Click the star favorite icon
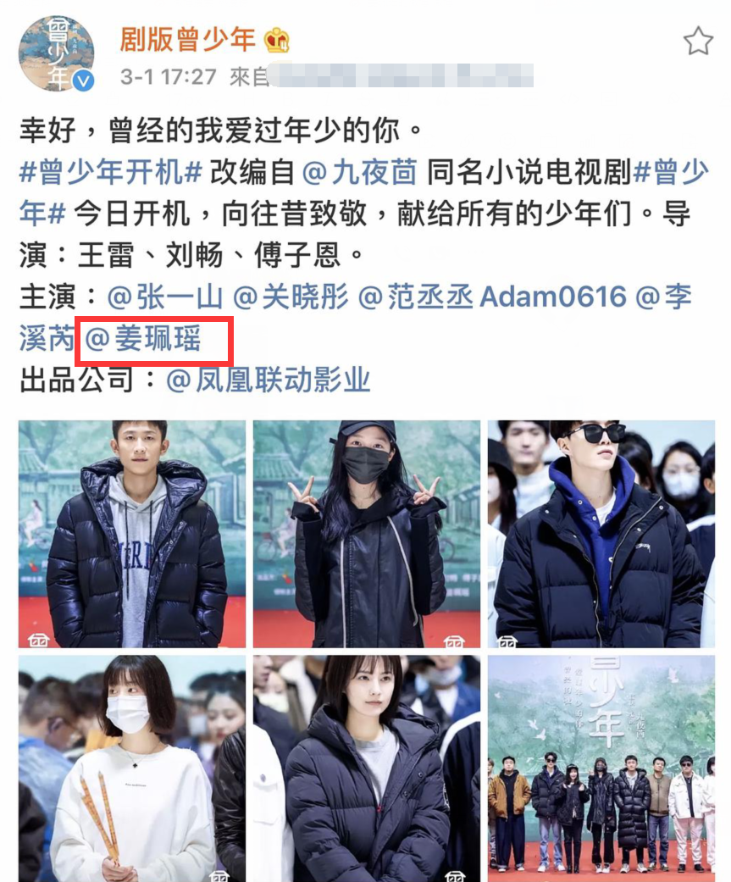This screenshot has height=882, width=731. click(x=698, y=41)
